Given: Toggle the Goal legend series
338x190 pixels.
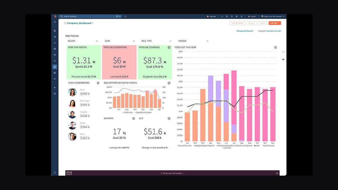Looking at the screenshot, I should point(257,146).
